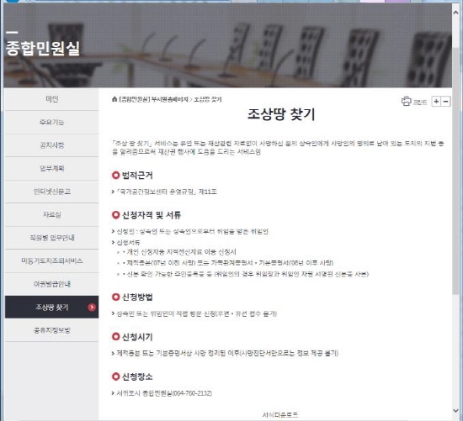Click scrollbar up arrow
The image size is (463, 421).
(x=455, y=12)
